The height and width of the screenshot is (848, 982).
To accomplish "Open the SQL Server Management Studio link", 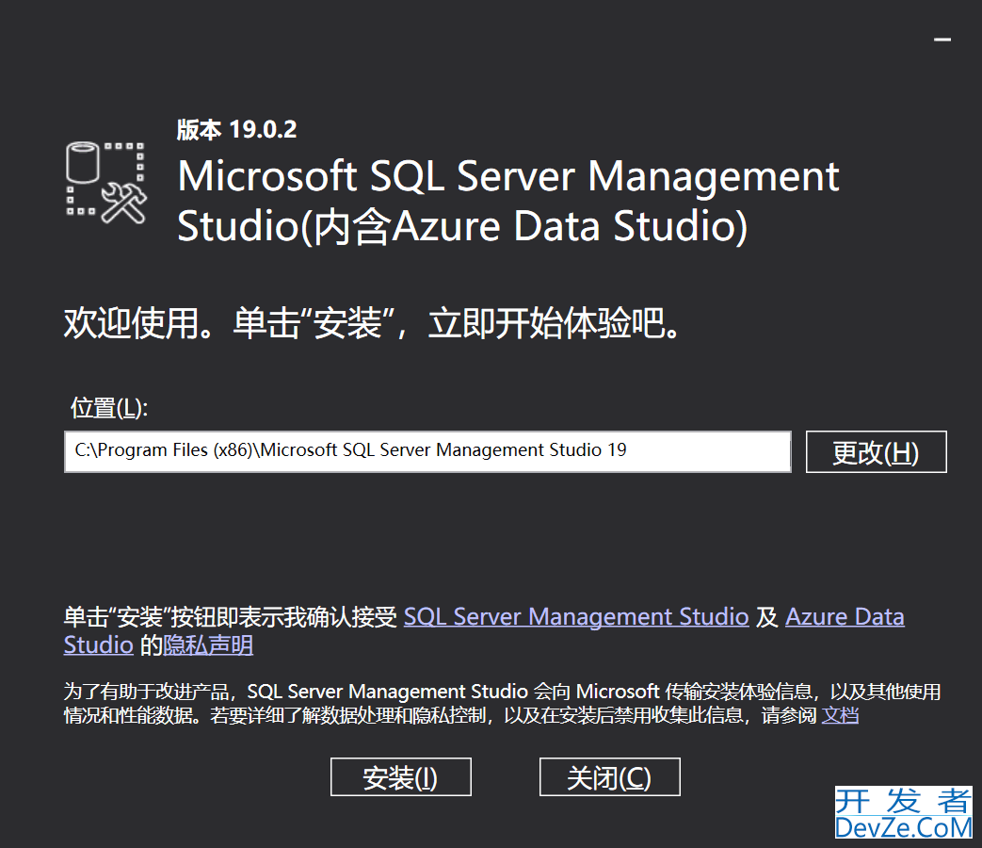I will (x=576, y=617).
